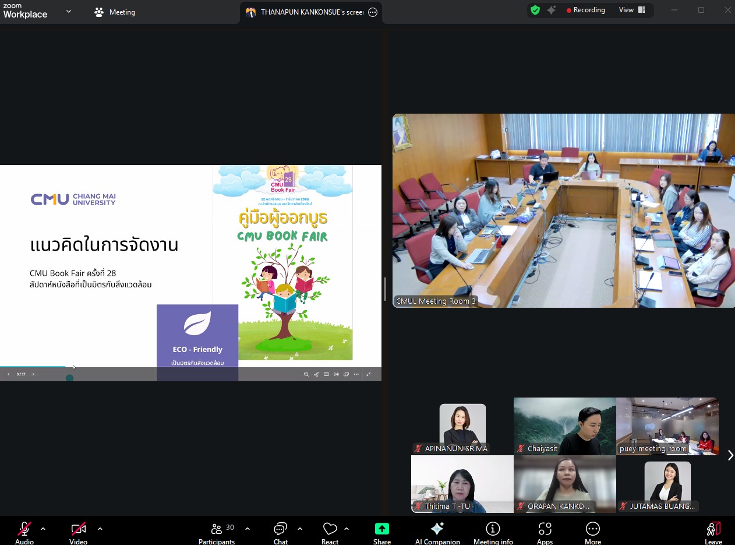Open Meeting info
This screenshot has width=735, height=545.
[493, 533]
